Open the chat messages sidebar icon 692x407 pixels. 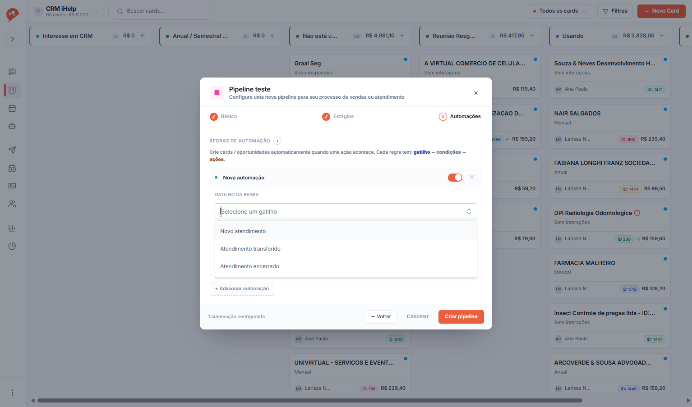pos(12,72)
